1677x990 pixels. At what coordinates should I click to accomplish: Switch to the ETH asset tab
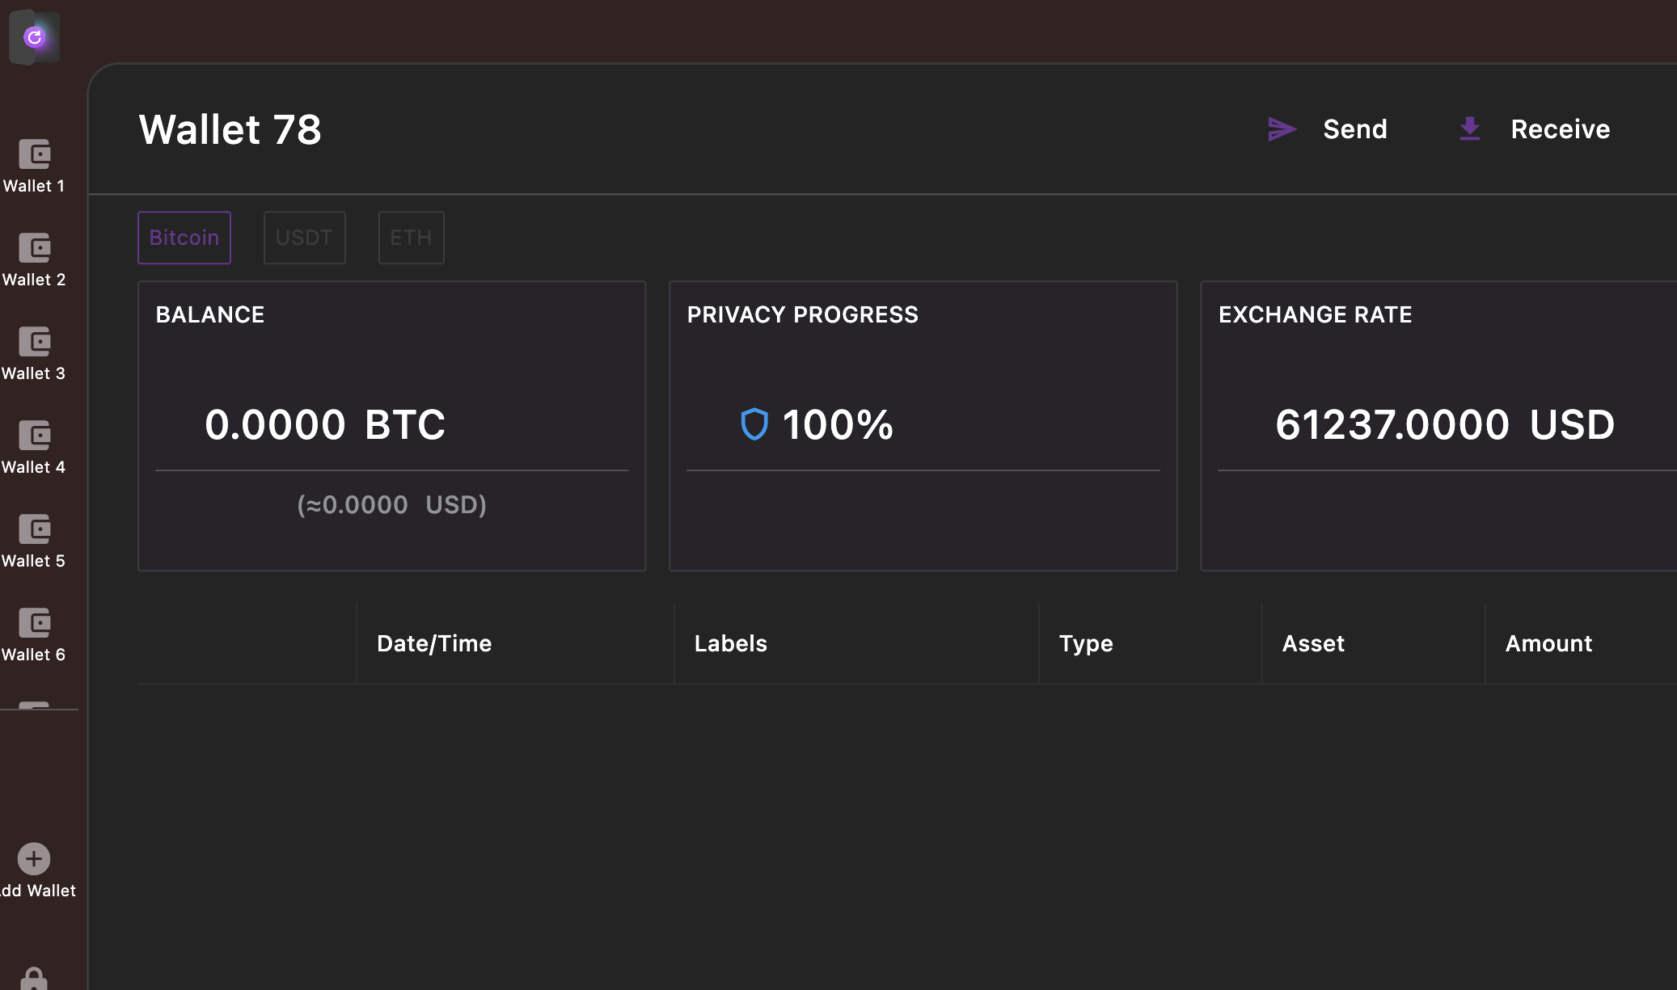(x=411, y=238)
